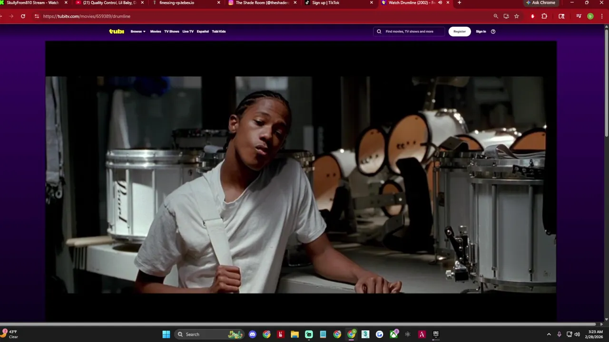This screenshot has width=609, height=342.
Task: Open the Español section
Action: click(203, 31)
